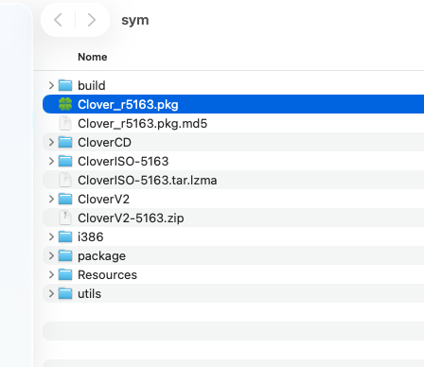Select the CloverISO-5163 folder name
424x367 pixels.
coord(123,162)
